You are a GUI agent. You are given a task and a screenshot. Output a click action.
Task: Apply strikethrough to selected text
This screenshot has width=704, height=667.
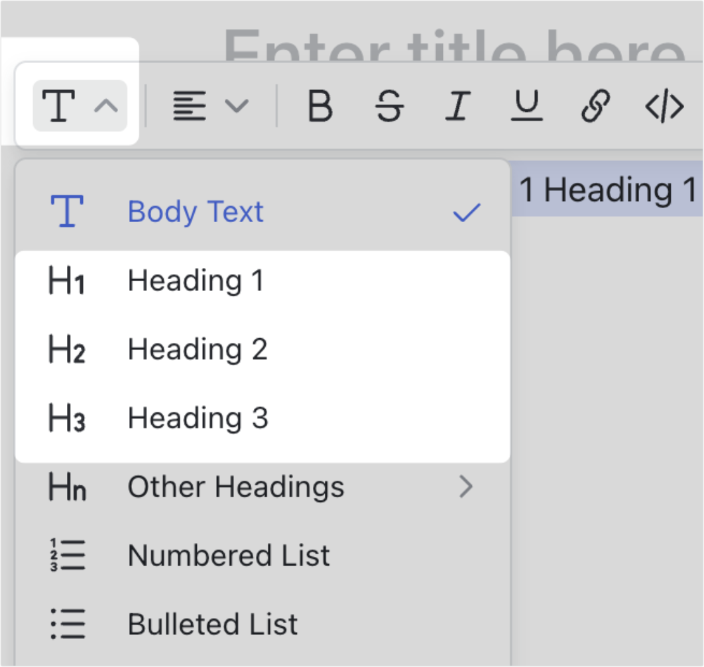pyautogui.click(x=390, y=105)
